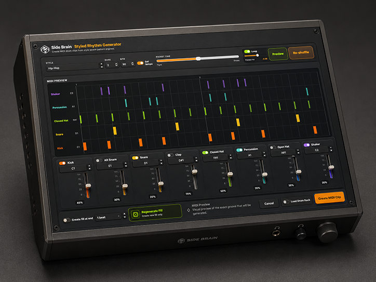Screen dimensions: 376x282
Task: Click the first purple Shaker note in the grid
Action: coord(101,91)
